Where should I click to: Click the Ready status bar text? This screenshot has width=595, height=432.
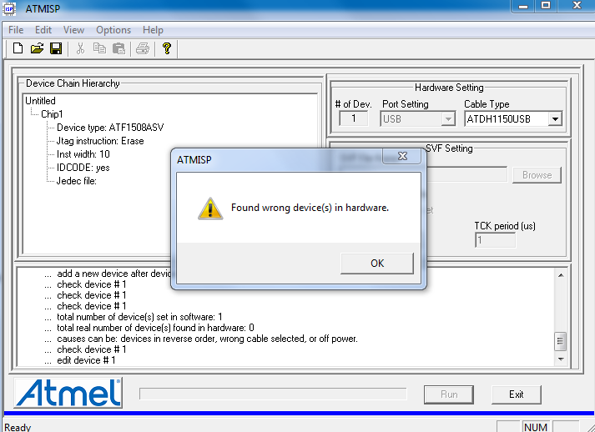point(18,427)
